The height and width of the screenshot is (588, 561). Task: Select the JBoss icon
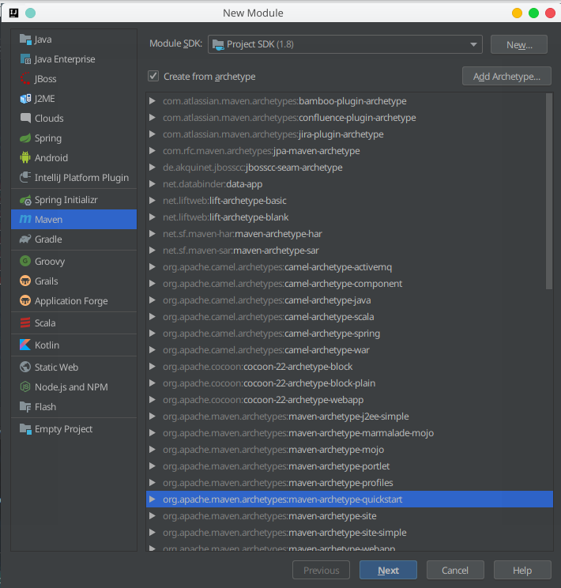[x=25, y=79]
